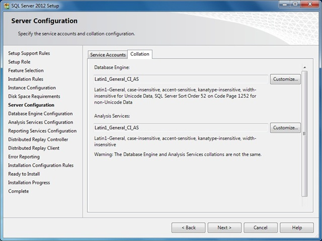322x241 pixels.
Task: Click the SQL Server Setup title bar icon
Action: [x=7, y=6]
